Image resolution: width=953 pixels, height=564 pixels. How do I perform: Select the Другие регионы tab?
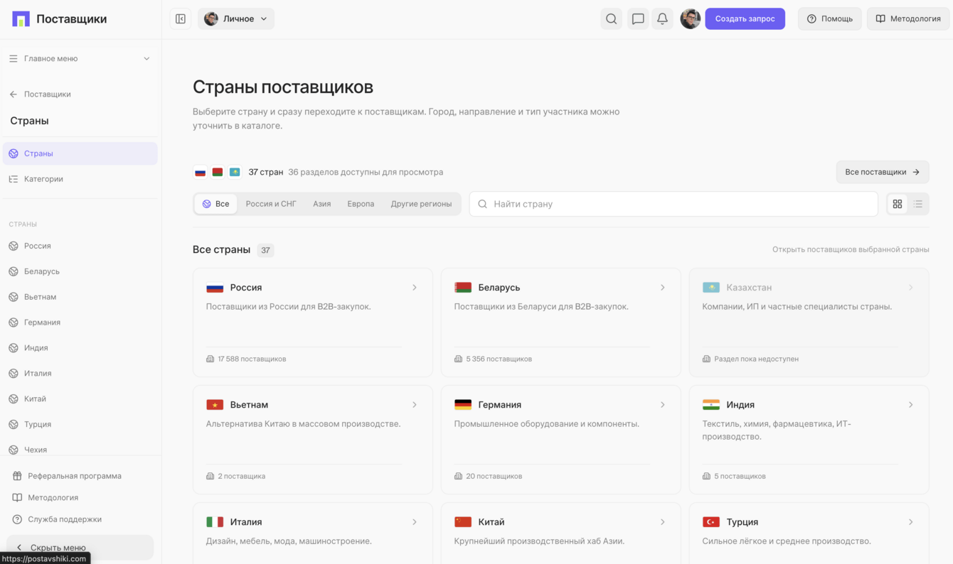coord(421,204)
